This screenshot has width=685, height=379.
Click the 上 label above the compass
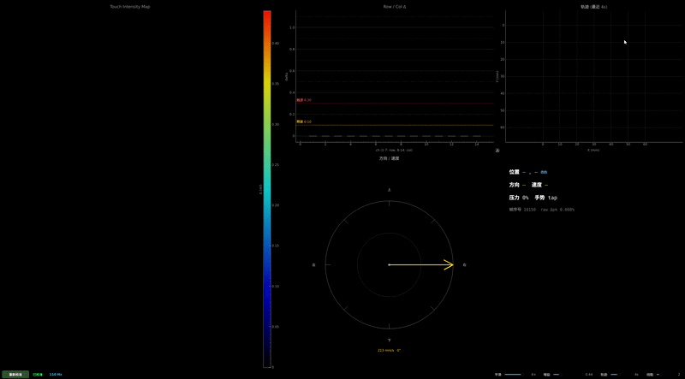tap(389, 190)
